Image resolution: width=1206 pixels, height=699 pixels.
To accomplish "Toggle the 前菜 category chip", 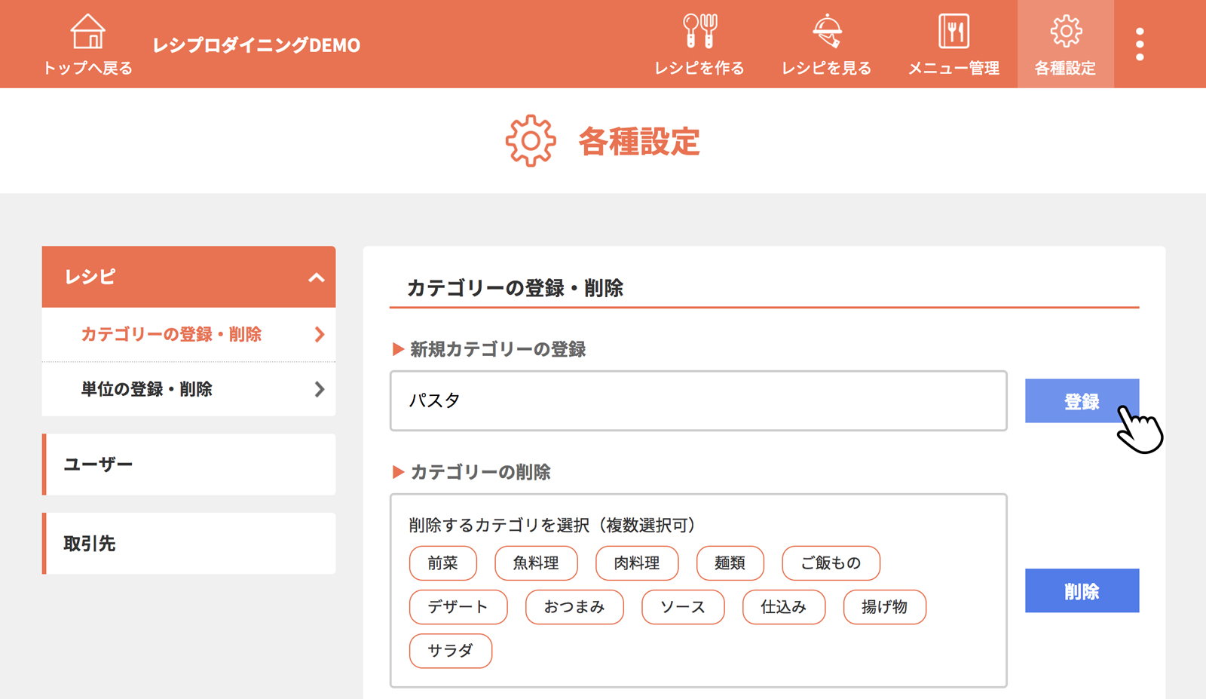I will coord(443,563).
